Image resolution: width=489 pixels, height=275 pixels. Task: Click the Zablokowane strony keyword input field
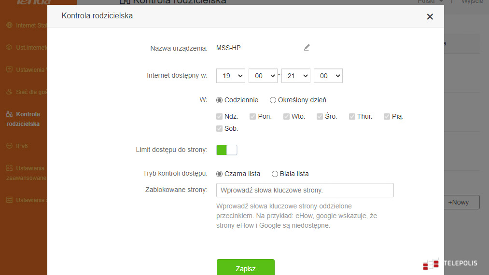(305, 190)
